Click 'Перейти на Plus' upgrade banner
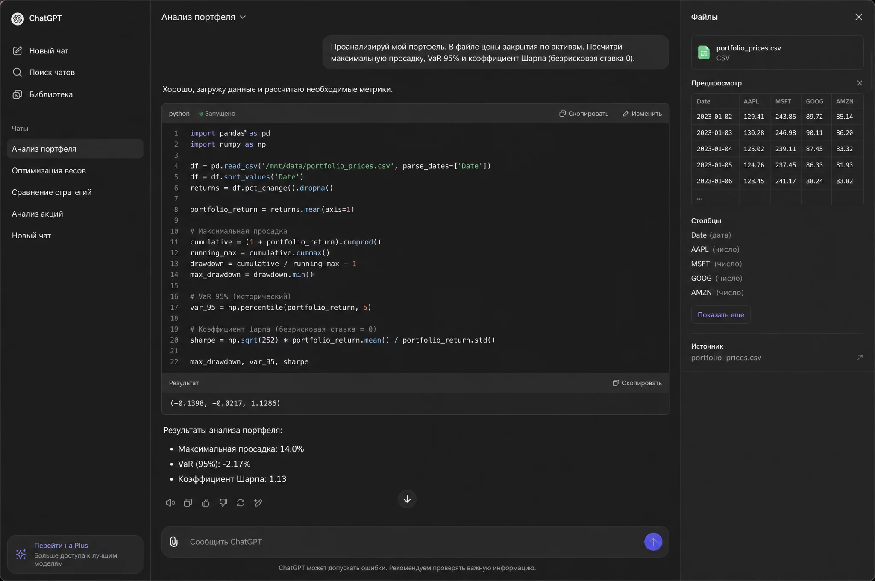875x581 pixels. pyautogui.click(x=75, y=554)
